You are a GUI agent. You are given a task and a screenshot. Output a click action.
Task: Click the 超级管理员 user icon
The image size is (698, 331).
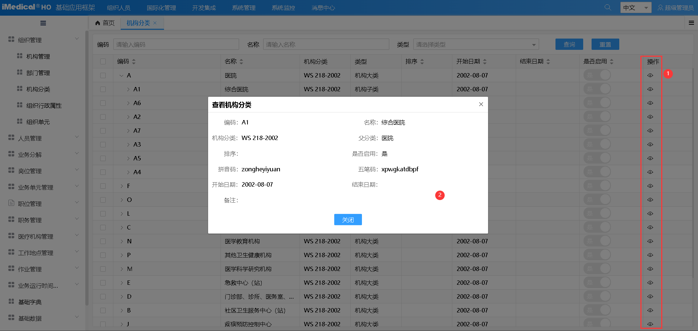pos(661,7)
